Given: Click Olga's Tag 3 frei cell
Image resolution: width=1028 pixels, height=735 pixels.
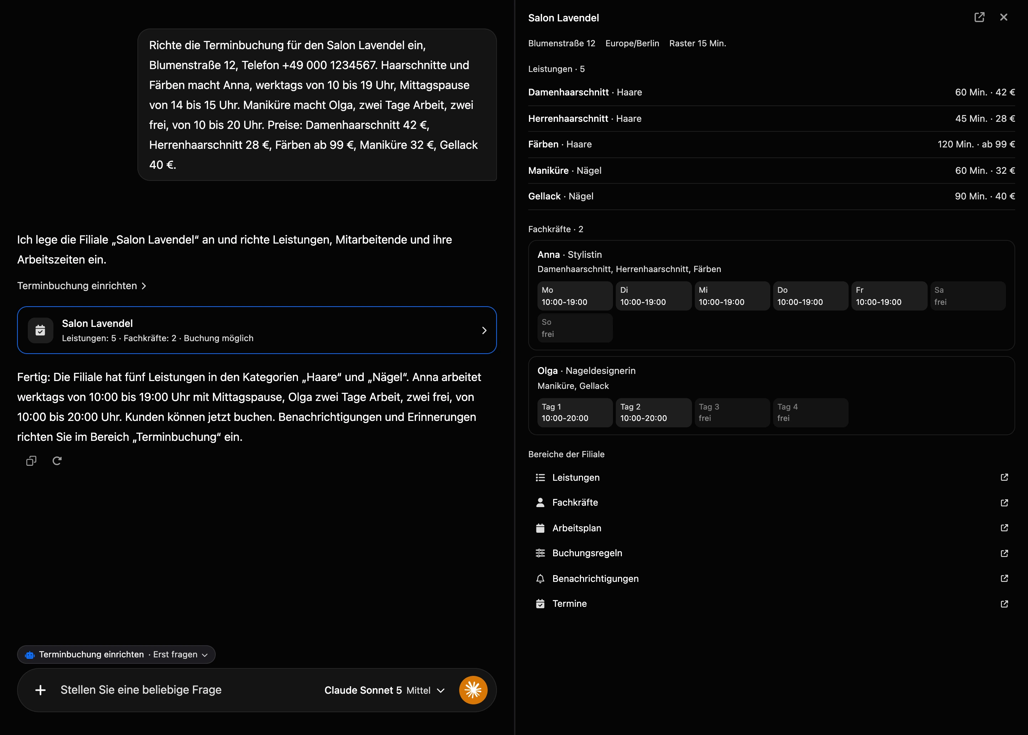Looking at the screenshot, I should coord(732,412).
